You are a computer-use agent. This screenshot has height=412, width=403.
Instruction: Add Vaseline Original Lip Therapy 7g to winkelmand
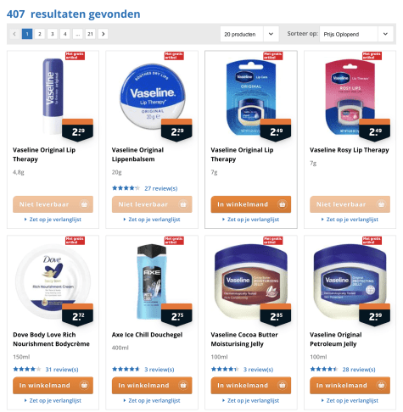[x=251, y=204]
